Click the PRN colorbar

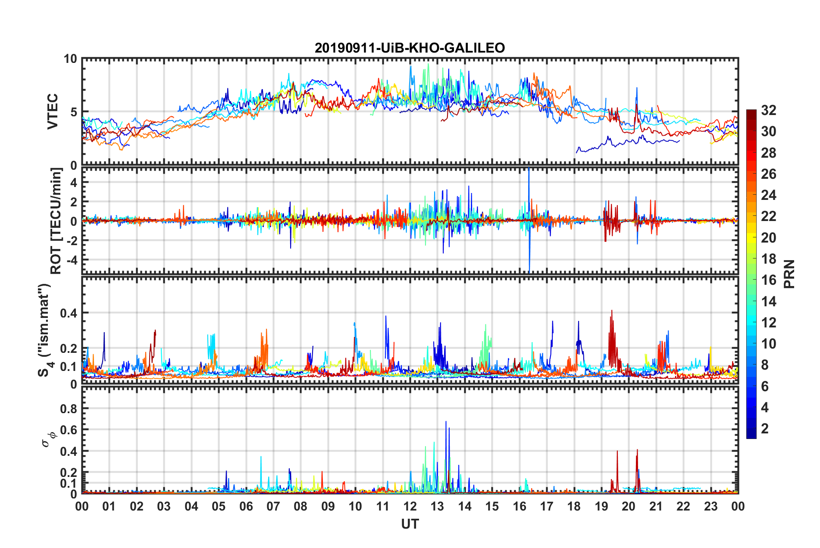click(x=751, y=274)
